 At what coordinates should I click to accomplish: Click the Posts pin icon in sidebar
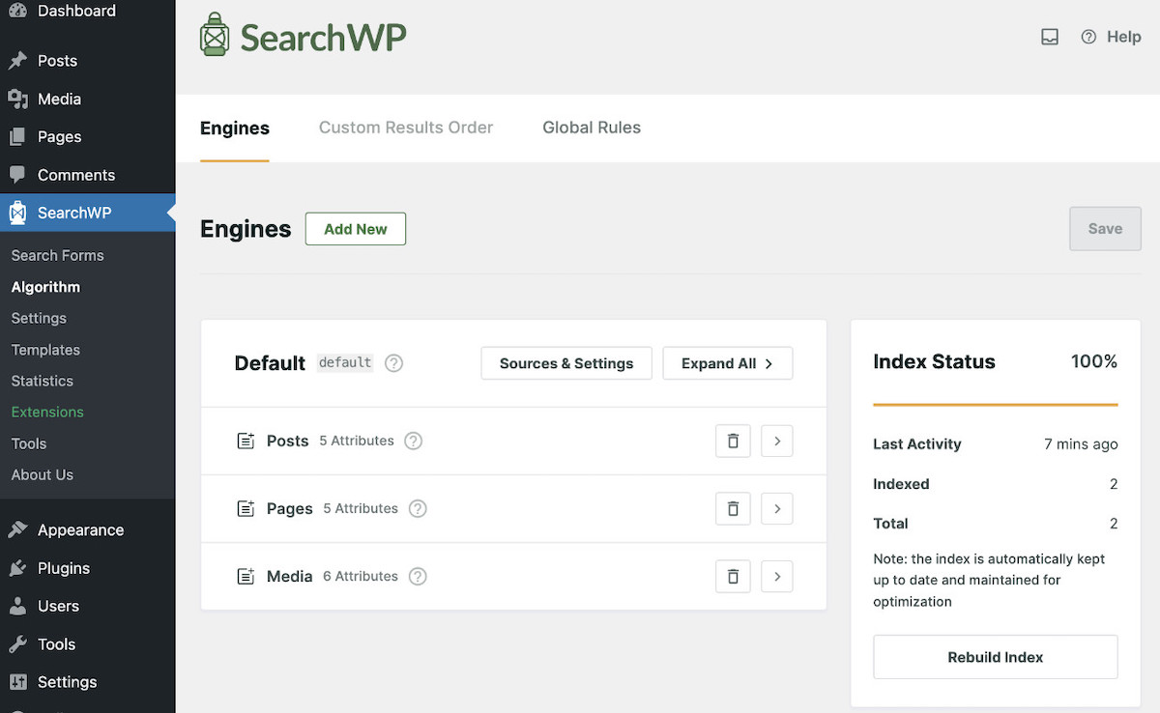pyautogui.click(x=17, y=61)
